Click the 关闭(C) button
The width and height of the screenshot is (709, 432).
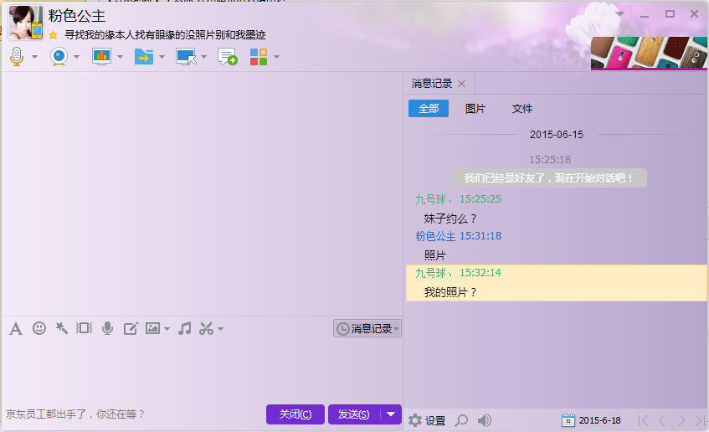295,414
